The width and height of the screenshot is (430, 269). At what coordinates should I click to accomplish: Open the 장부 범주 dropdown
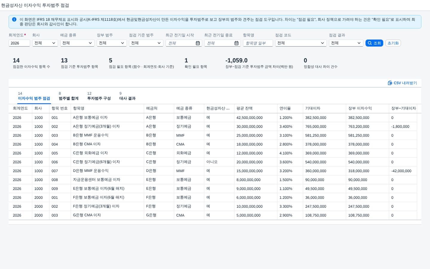tap(112, 43)
